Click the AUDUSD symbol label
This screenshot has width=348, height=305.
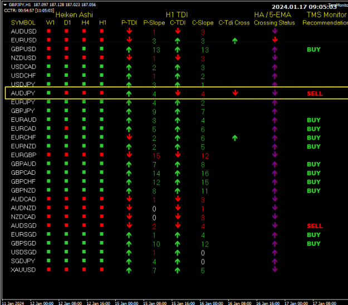point(23,32)
